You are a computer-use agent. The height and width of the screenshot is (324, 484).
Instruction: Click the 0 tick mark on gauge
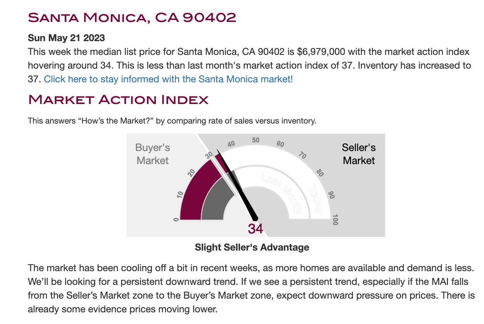click(176, 220)
